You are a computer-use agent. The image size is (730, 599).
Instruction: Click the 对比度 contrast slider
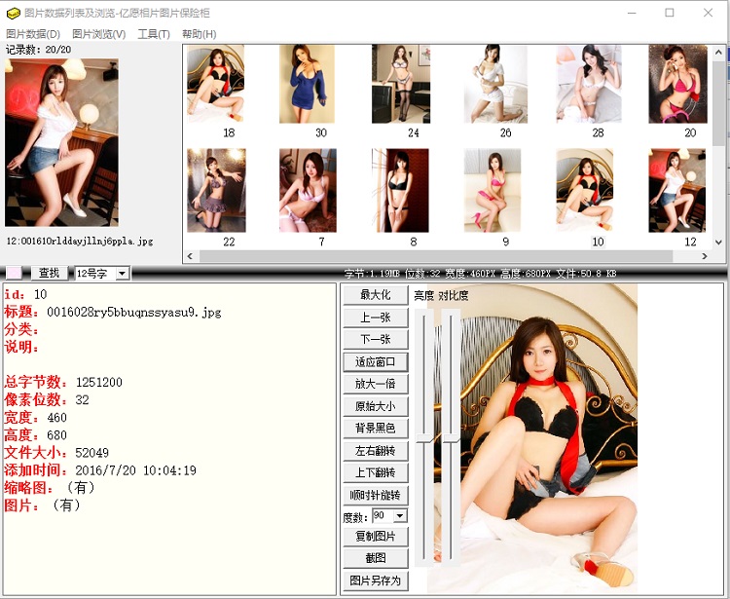451,439
